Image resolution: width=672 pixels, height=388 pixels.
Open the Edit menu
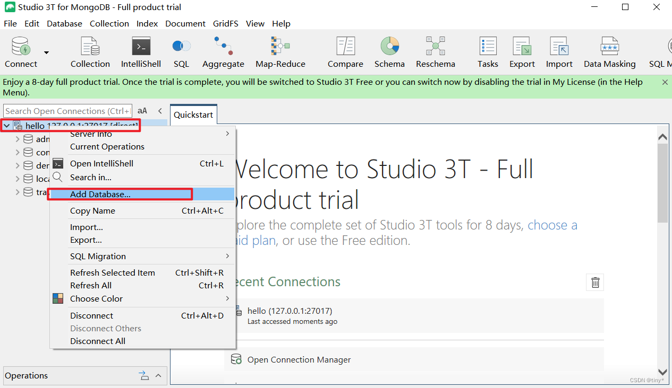32,23
